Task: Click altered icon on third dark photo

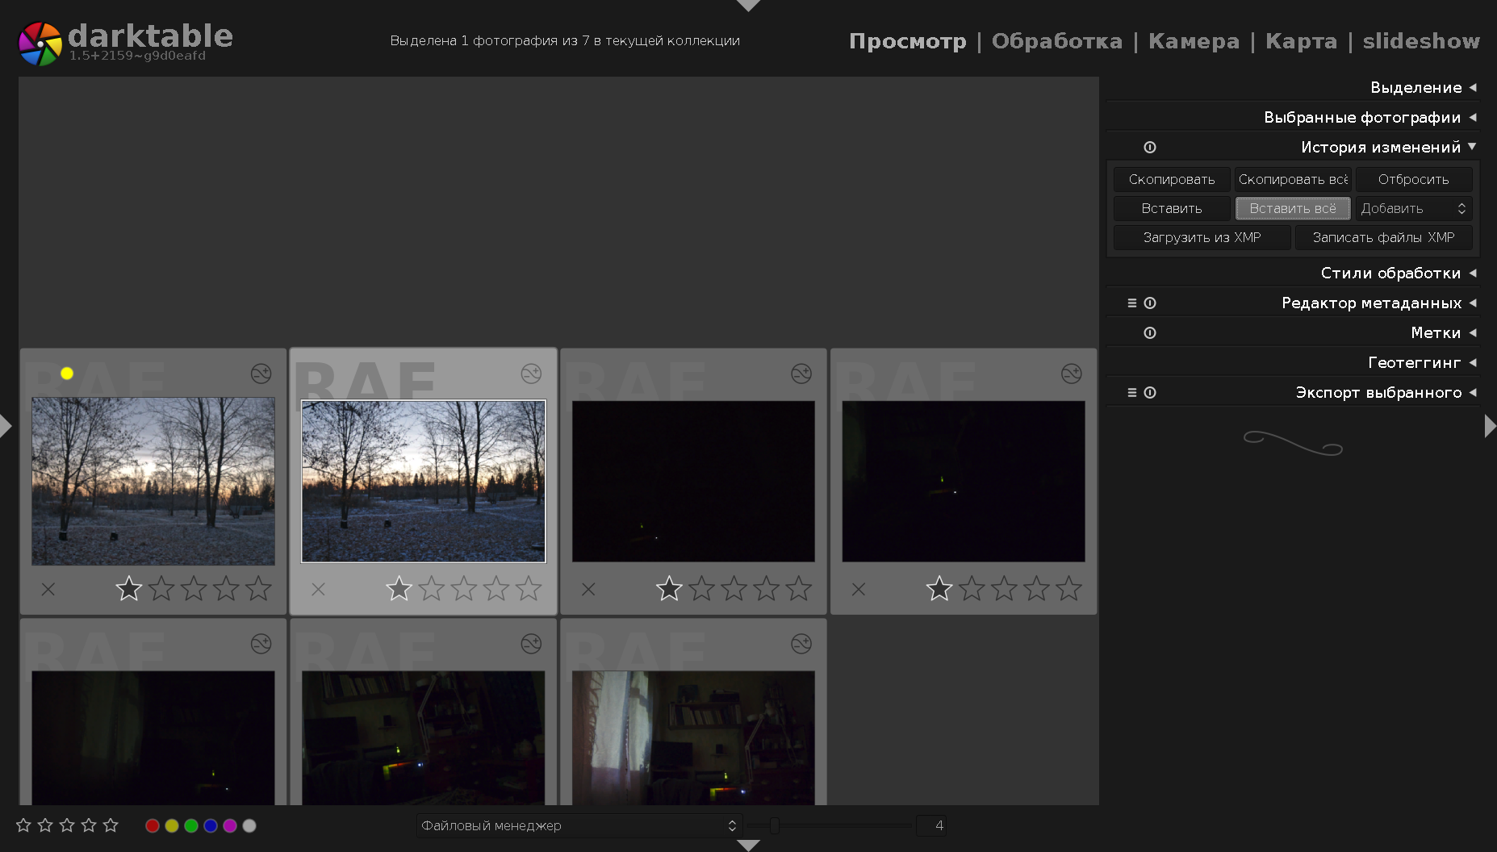Action: tap(801, 374)
